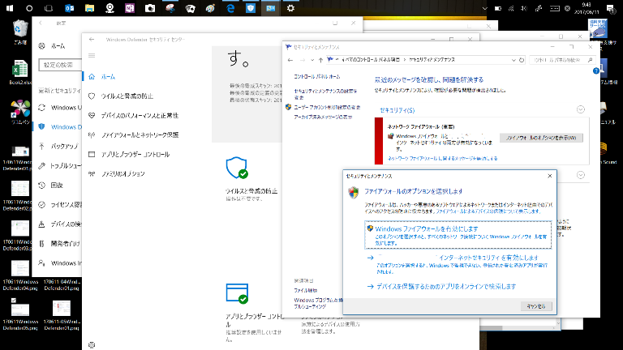Switch to Windows Defender shield in taskbar
The image size is (623, 350).
[x=251, y=8]
